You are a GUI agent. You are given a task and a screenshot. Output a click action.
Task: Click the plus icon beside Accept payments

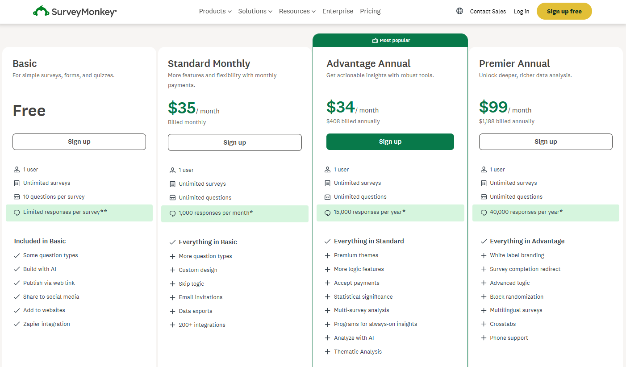pos(327,283)
